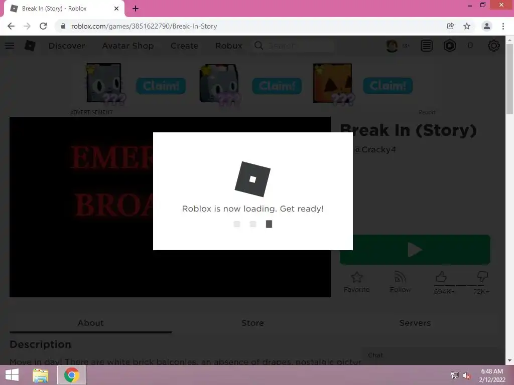Click the second Claim! ad button

tap(277, 86)
